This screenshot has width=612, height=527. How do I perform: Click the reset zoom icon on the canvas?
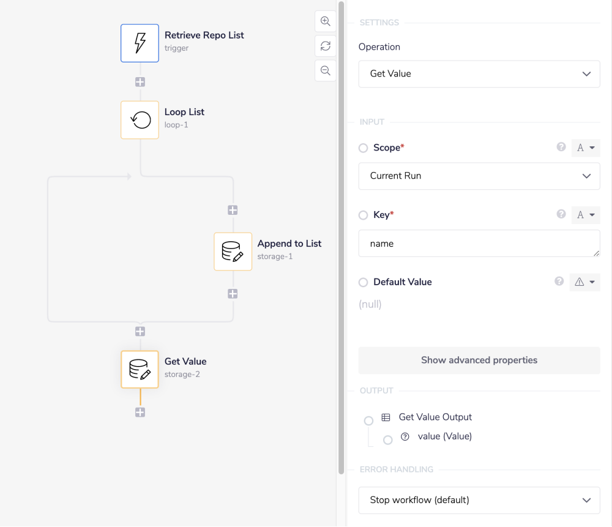(x=325, y=45)
